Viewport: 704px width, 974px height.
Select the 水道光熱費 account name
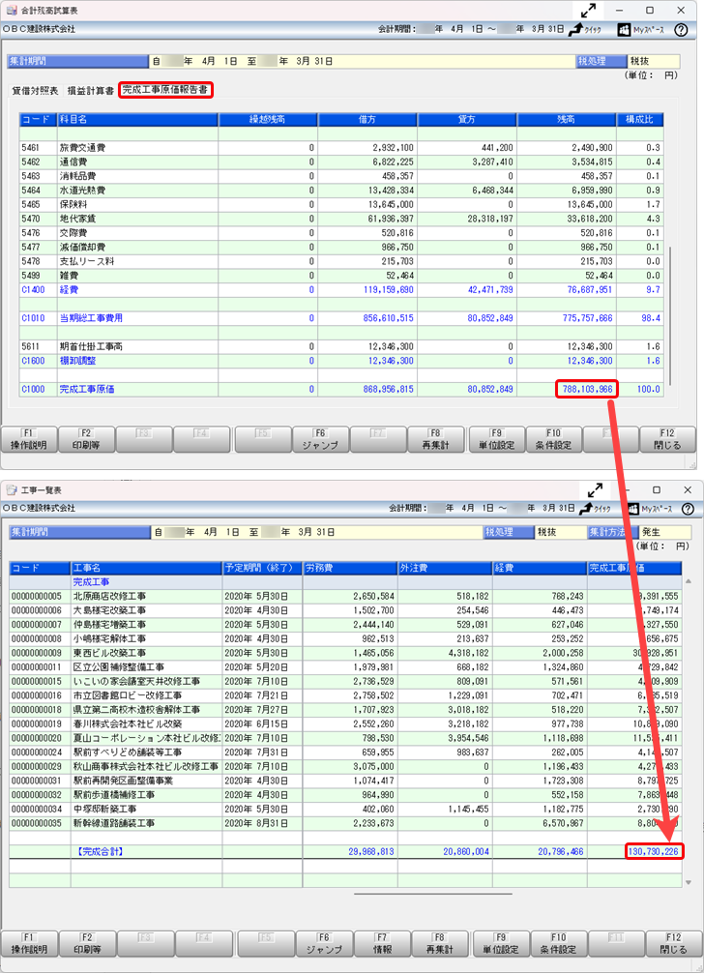pyautogui.click(x=82, y=191)
